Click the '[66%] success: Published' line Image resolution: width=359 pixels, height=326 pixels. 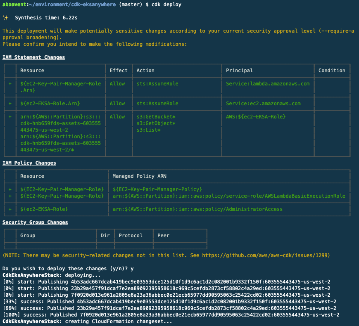tap(169, 308)
